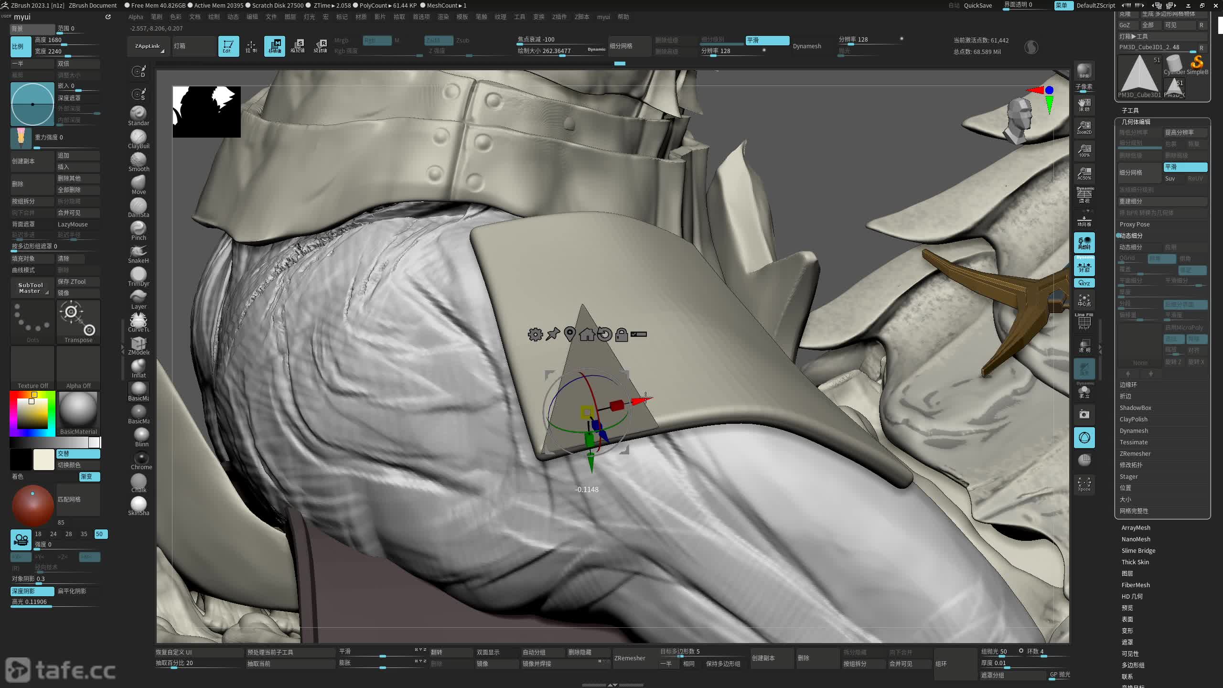Image resolution: width=1223 pixels, height=688 pixels.
Task: Toggle the Zadd button
Action: pyautogui.click(x=438, y=41)
